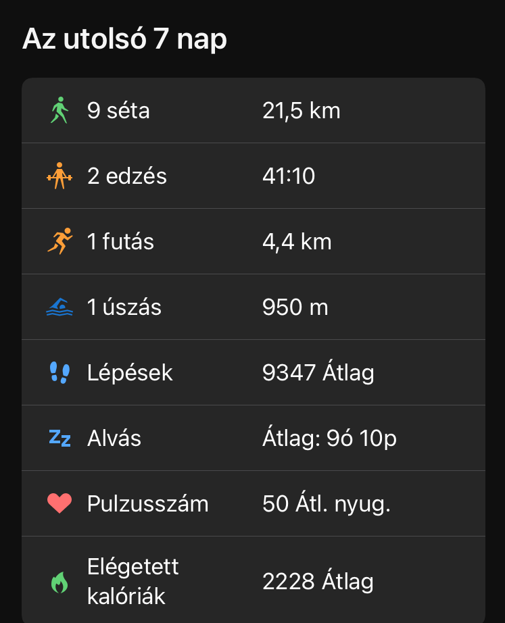The image size is (505, 623).
Task: Tap the blue Zz sleep icon
Action: pyautogui.click(x=59, y=438)
